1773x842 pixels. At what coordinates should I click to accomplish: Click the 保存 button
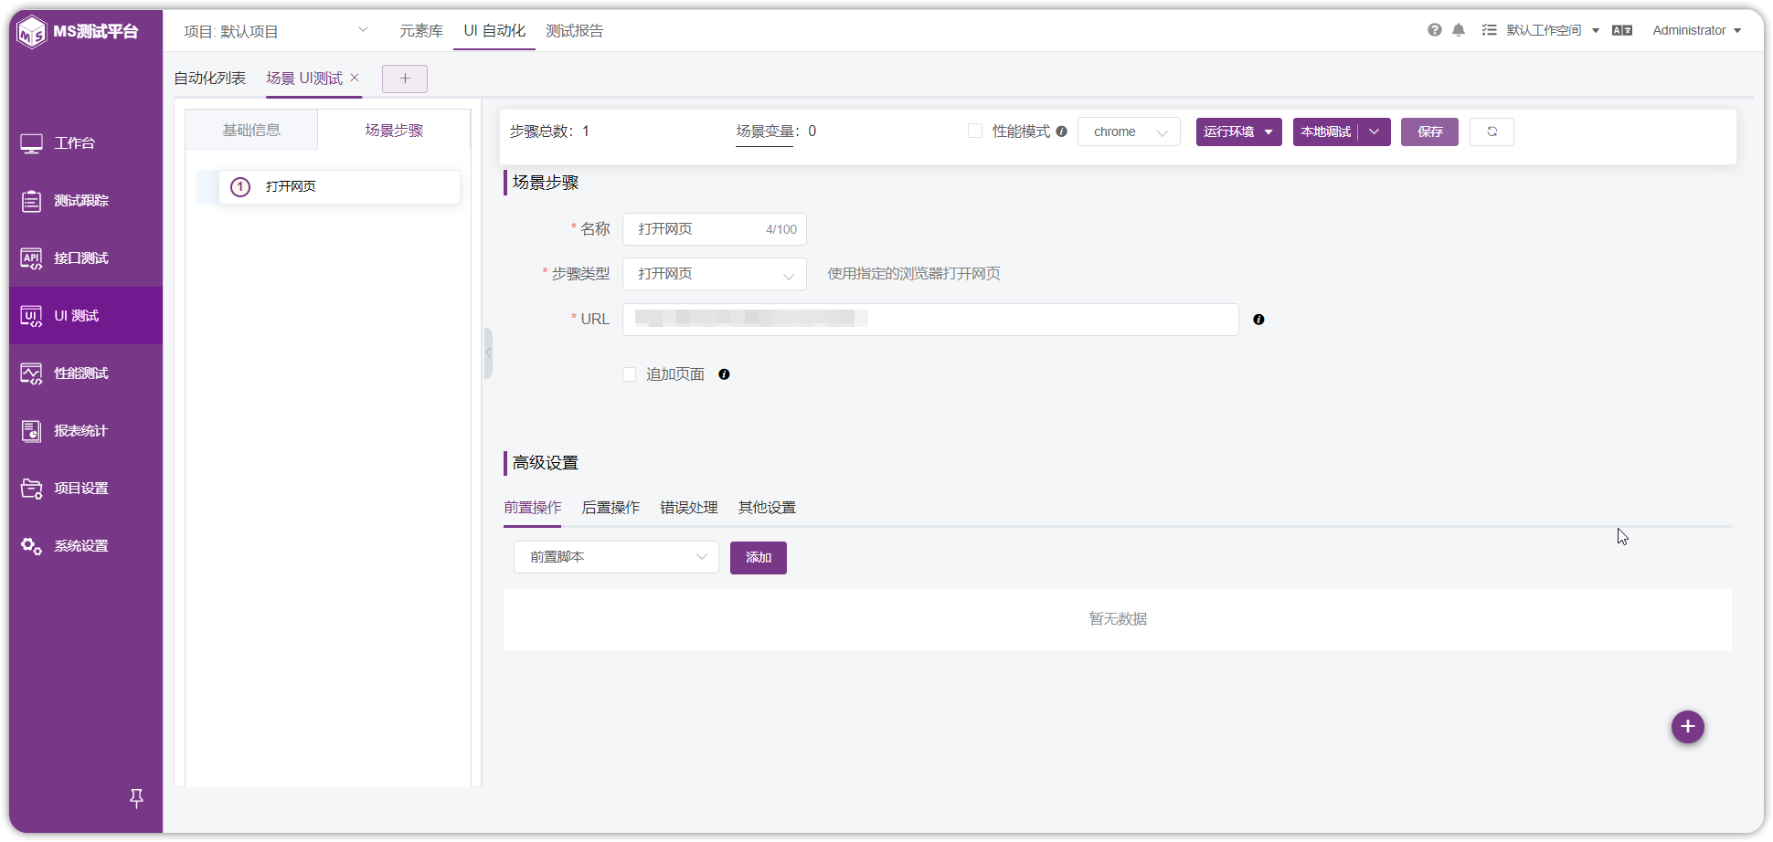(x=1429, y=132)
